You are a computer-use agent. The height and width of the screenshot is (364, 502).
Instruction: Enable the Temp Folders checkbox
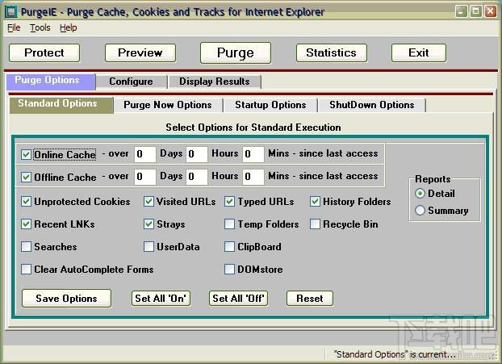coord(229,224)
